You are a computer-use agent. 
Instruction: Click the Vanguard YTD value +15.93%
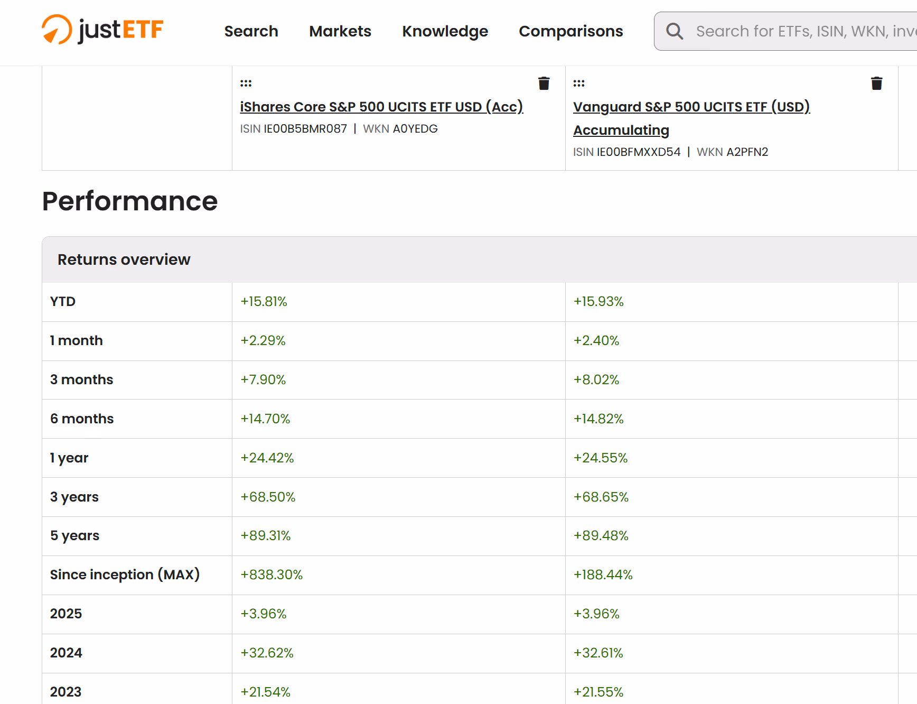coord(599,302)
